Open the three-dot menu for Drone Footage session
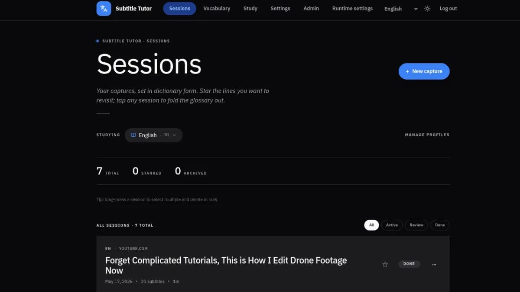 click(434, 264)
